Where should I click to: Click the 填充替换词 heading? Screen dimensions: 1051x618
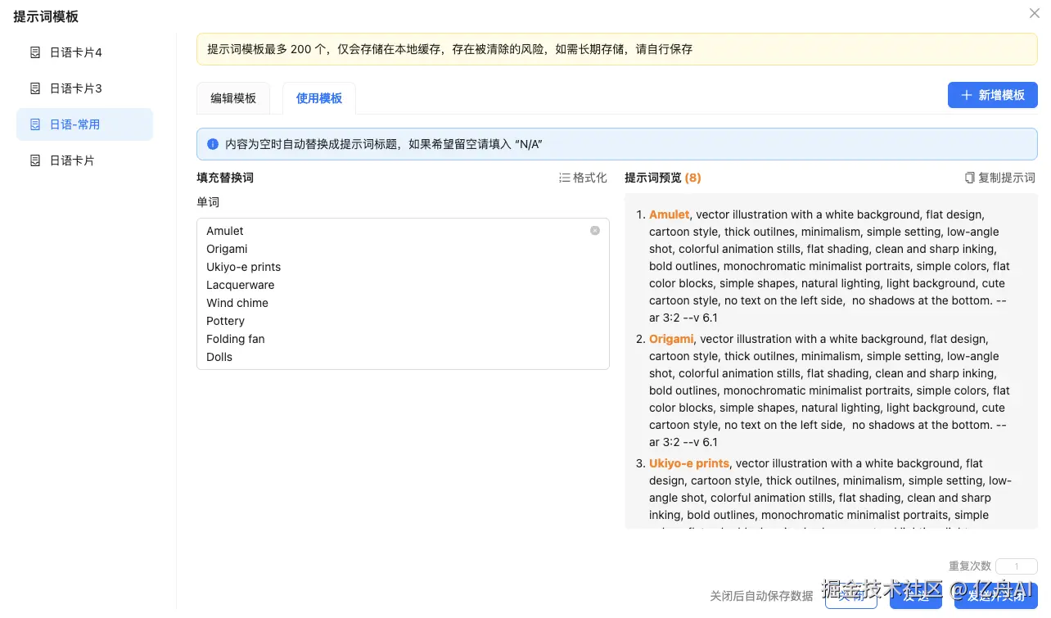click(x=225, y=178)
